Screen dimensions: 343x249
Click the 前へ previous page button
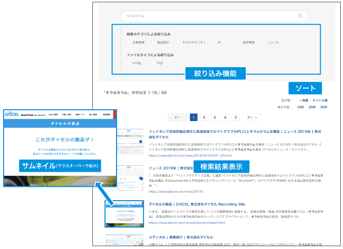pyautogui.click(x=177, y=117)
